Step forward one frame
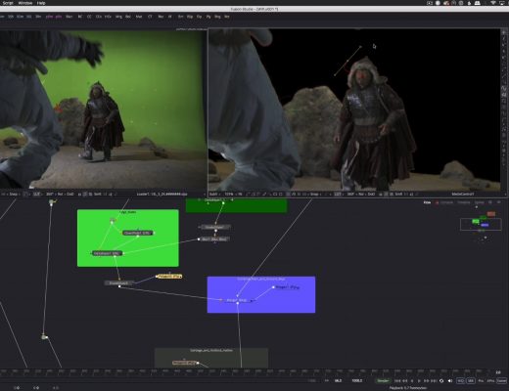This screenshot has height=391, width=509. click(x=427, y=380)
